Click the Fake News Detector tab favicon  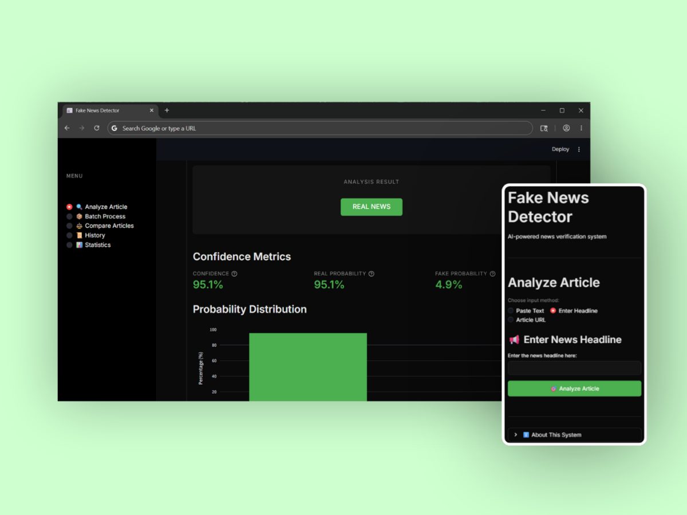pyautogui.click(x=69, y=110)
